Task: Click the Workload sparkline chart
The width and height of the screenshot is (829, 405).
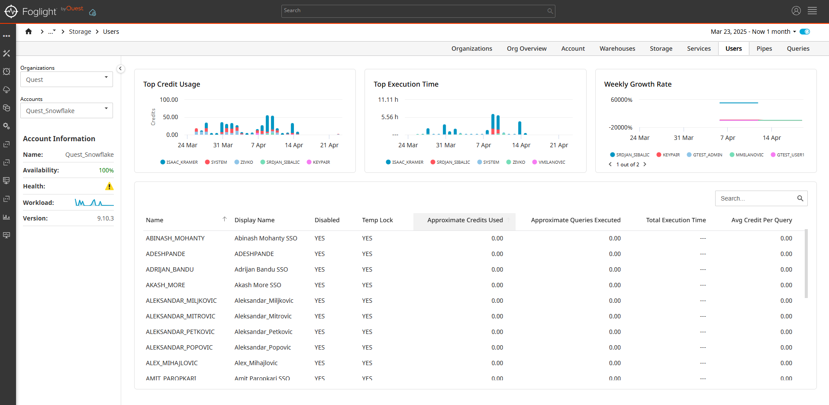Action: tap(94, 202)
